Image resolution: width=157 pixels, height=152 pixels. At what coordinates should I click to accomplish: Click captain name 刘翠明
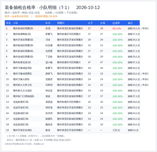[49, 85]
